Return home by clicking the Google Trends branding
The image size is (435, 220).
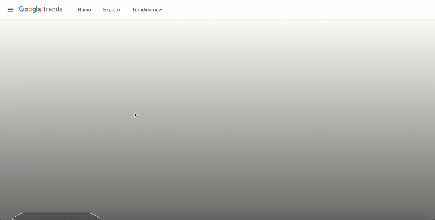coord(40,9)
